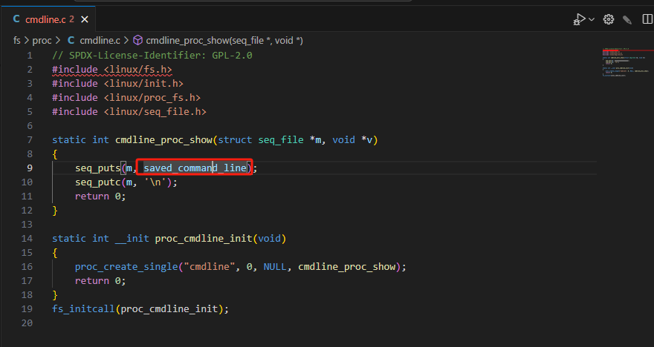654x347 pixels.
Task: Click line number 9 in the gutter
Action: click(30, 168)
